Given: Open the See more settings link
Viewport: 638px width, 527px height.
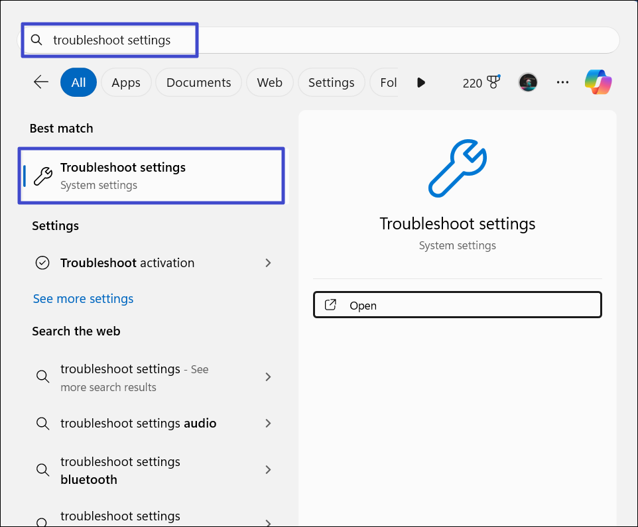Looking at the screenshot, I should tap(83, 299).
